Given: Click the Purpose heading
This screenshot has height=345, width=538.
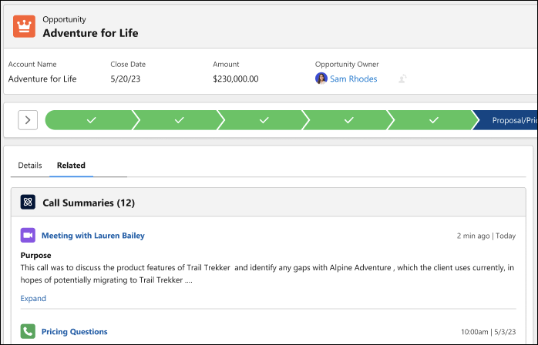Looking at the screenshot, I should (35, 255).
